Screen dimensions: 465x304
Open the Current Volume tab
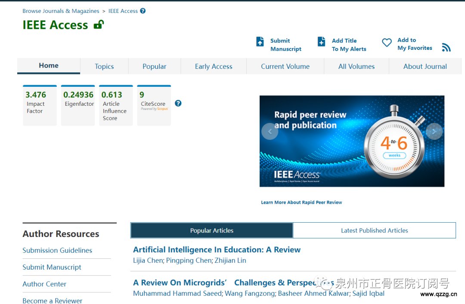[285, 66]
